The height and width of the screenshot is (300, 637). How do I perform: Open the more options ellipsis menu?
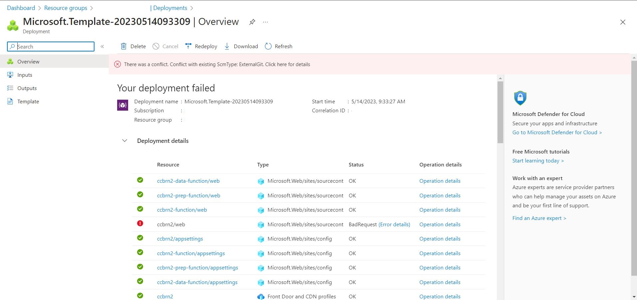pos(265,22)
